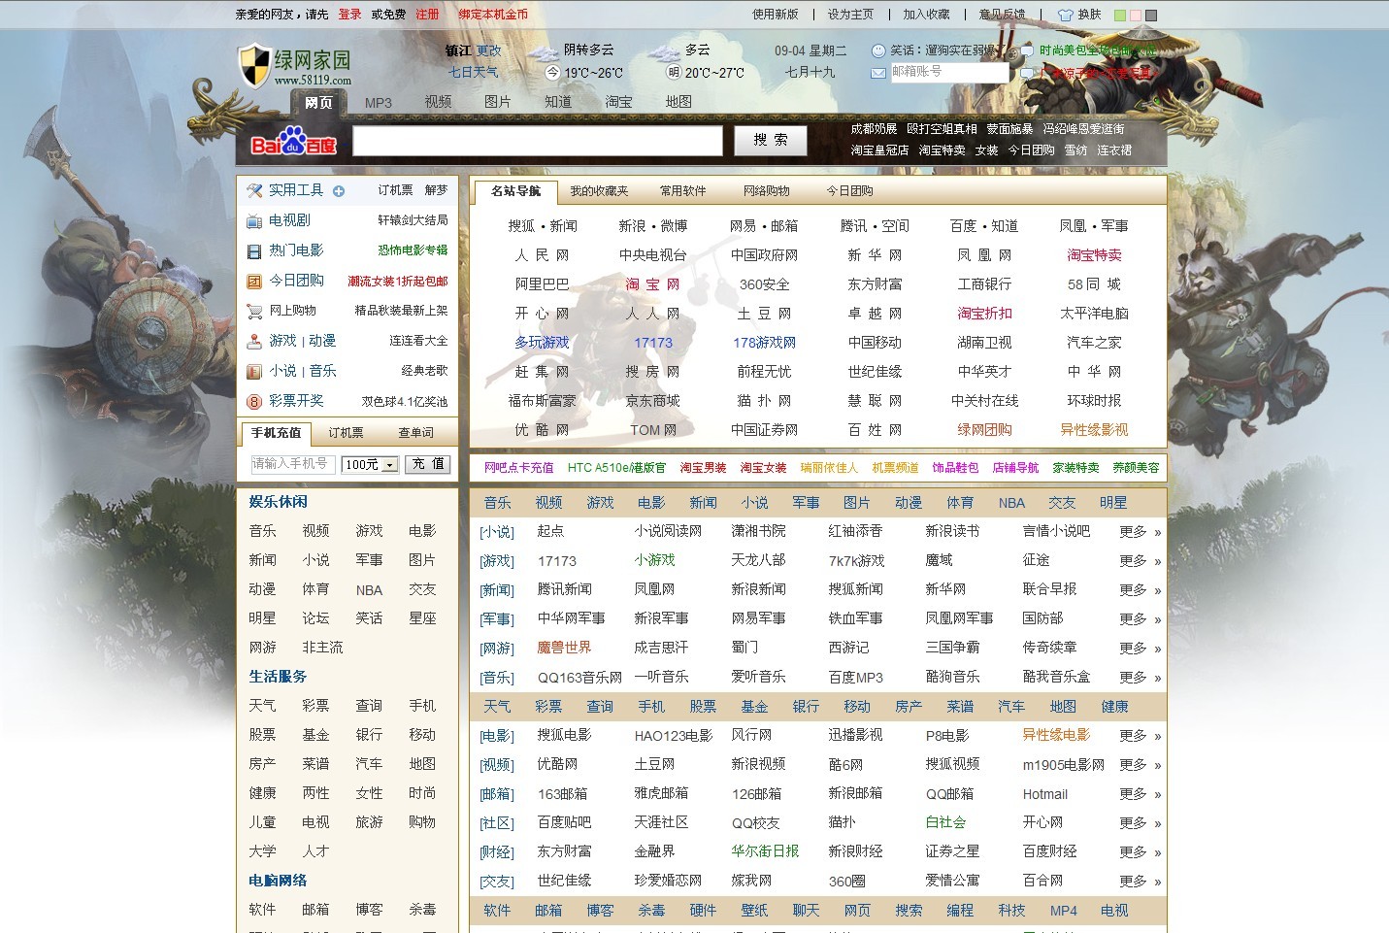
Task: Click the joystick icon beside 游戏 | 动漫
Action: pyautogui.click(x=254, y=342)
